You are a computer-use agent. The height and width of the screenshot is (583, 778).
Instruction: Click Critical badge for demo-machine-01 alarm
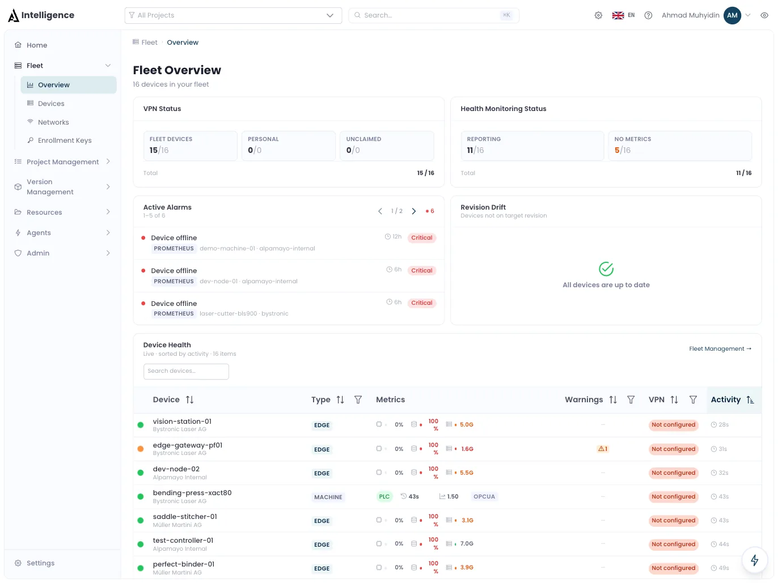pyautogui.click(x=422, y=238)
